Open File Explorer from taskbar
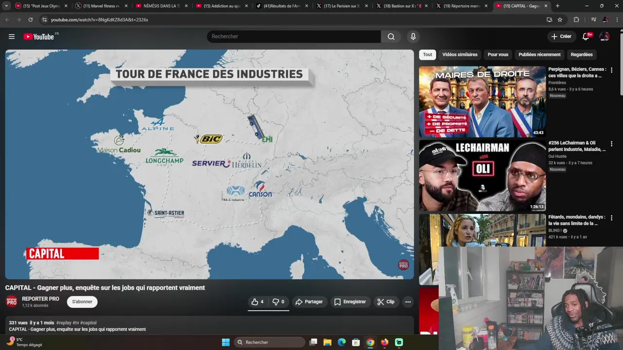This screenshot has height=350, width=623. coord(328,342)
